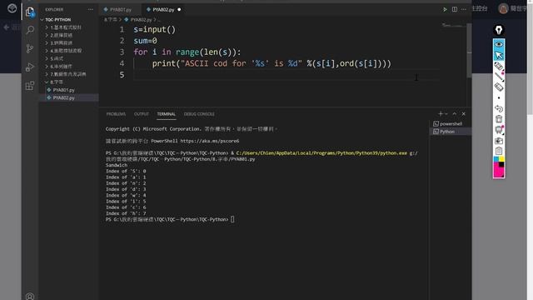
Task: Open the Accounts icon at bottom of activity bar
Action: (30, 297)
